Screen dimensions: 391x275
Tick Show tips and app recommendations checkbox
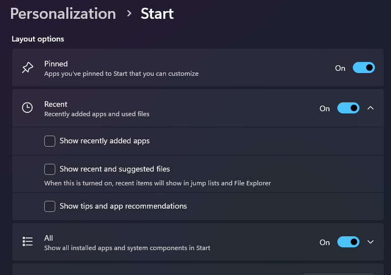coord(50,206)
